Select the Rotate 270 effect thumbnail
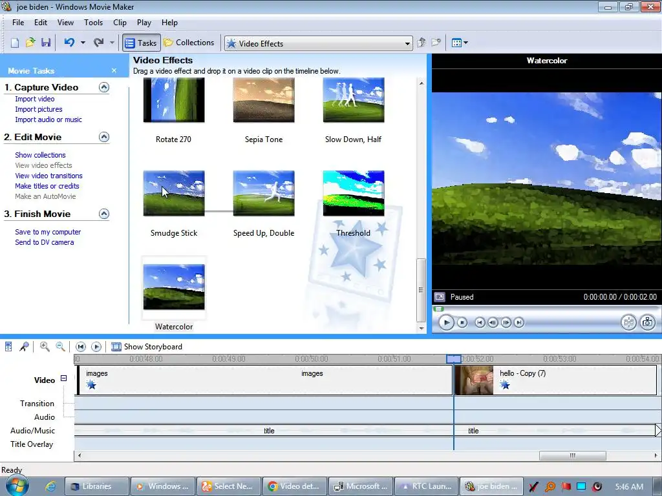The height and width of the screenshot is (496, 662). 174,100
